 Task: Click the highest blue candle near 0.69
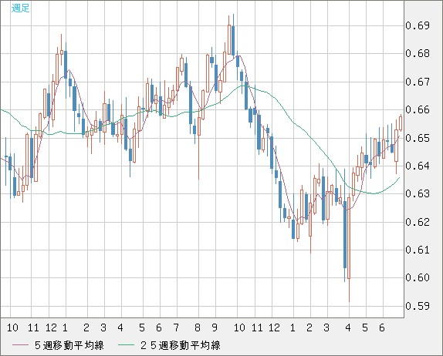(x=233, y=40)
